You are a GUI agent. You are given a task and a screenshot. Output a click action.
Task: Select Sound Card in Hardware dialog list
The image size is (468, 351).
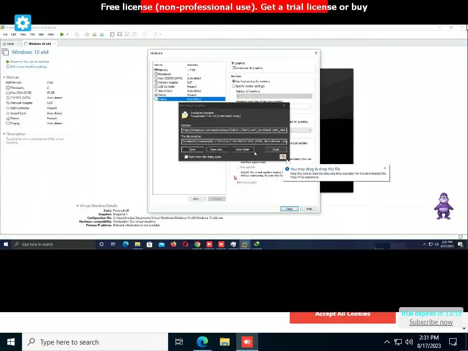click(189, 91)
